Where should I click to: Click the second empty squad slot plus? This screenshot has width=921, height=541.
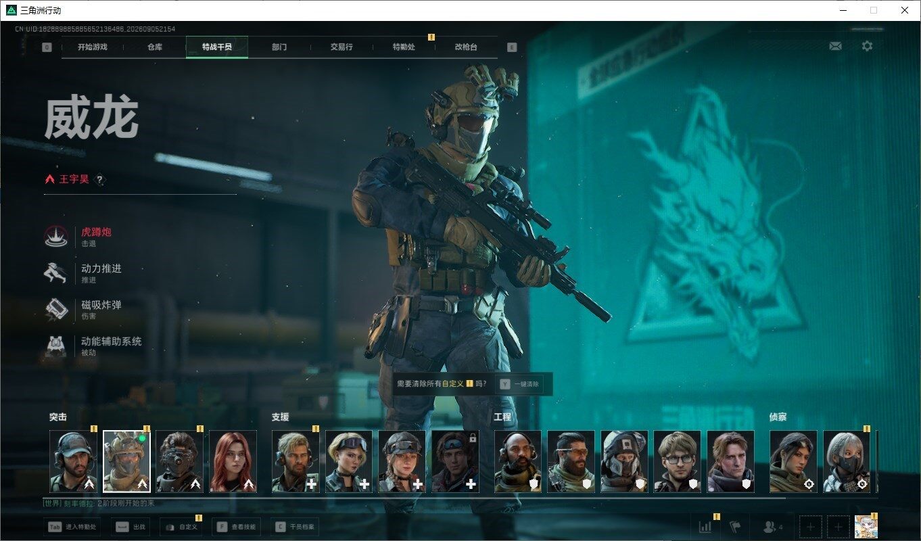point(839,527)
